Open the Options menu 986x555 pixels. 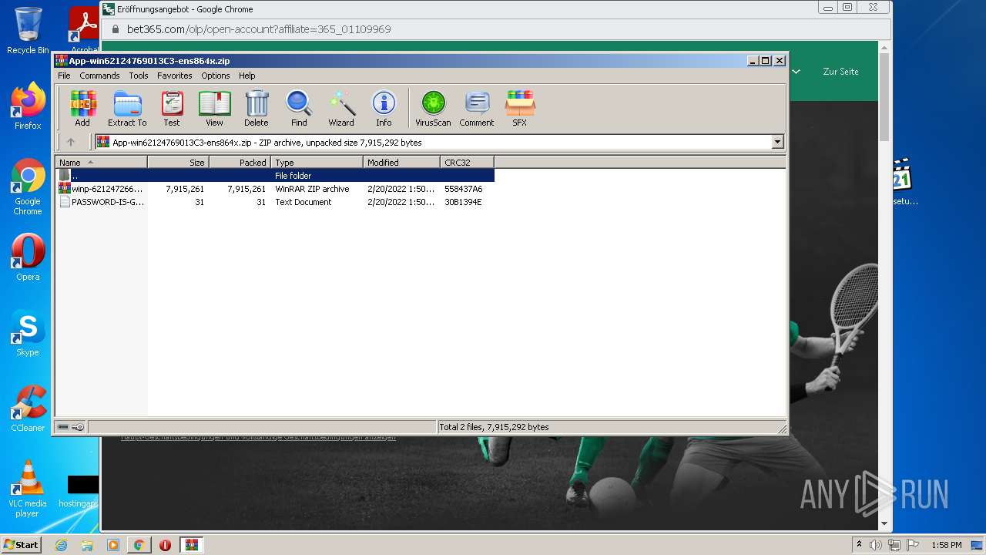point(216,76)
